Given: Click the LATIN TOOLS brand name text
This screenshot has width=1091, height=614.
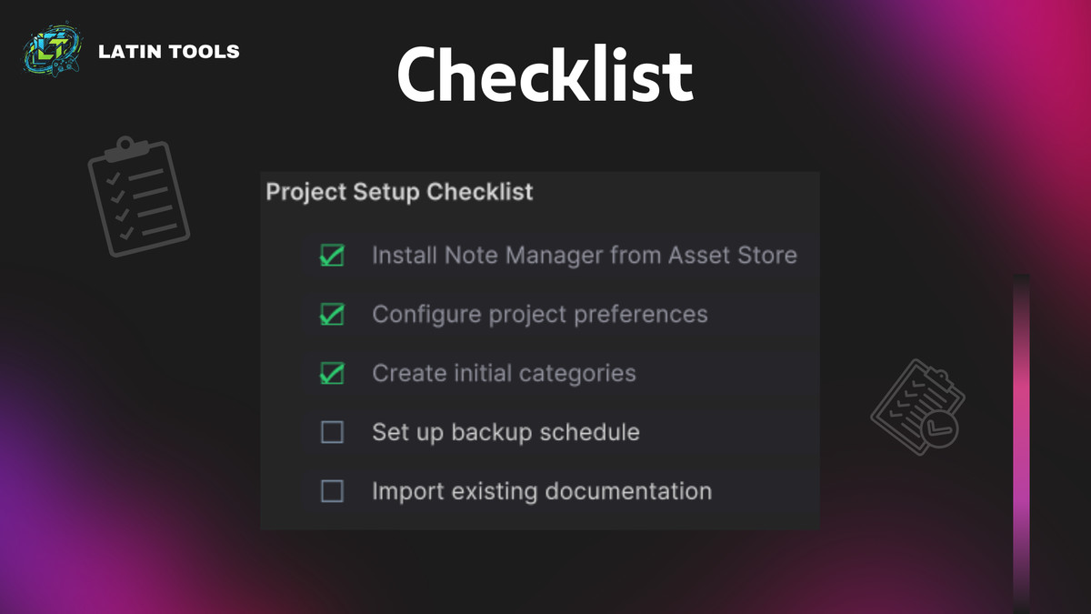Looking at the screenshot, I should pyautogui.click(x=168, y=52).
